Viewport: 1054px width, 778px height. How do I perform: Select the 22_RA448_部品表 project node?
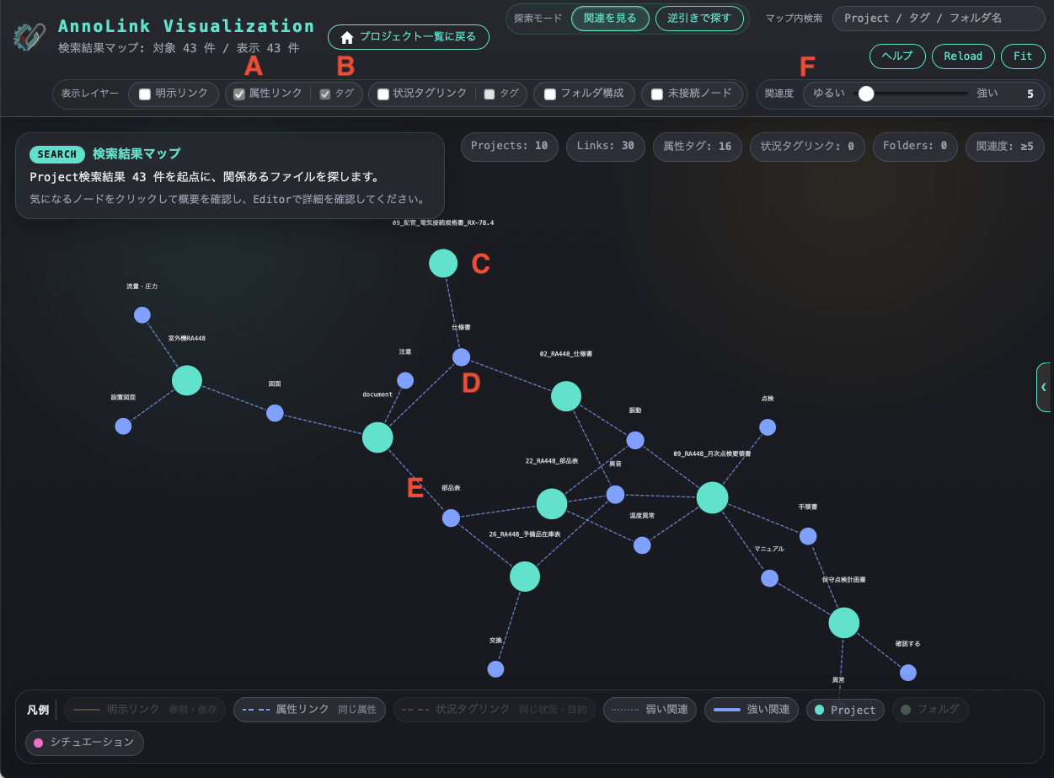(552, 503)
